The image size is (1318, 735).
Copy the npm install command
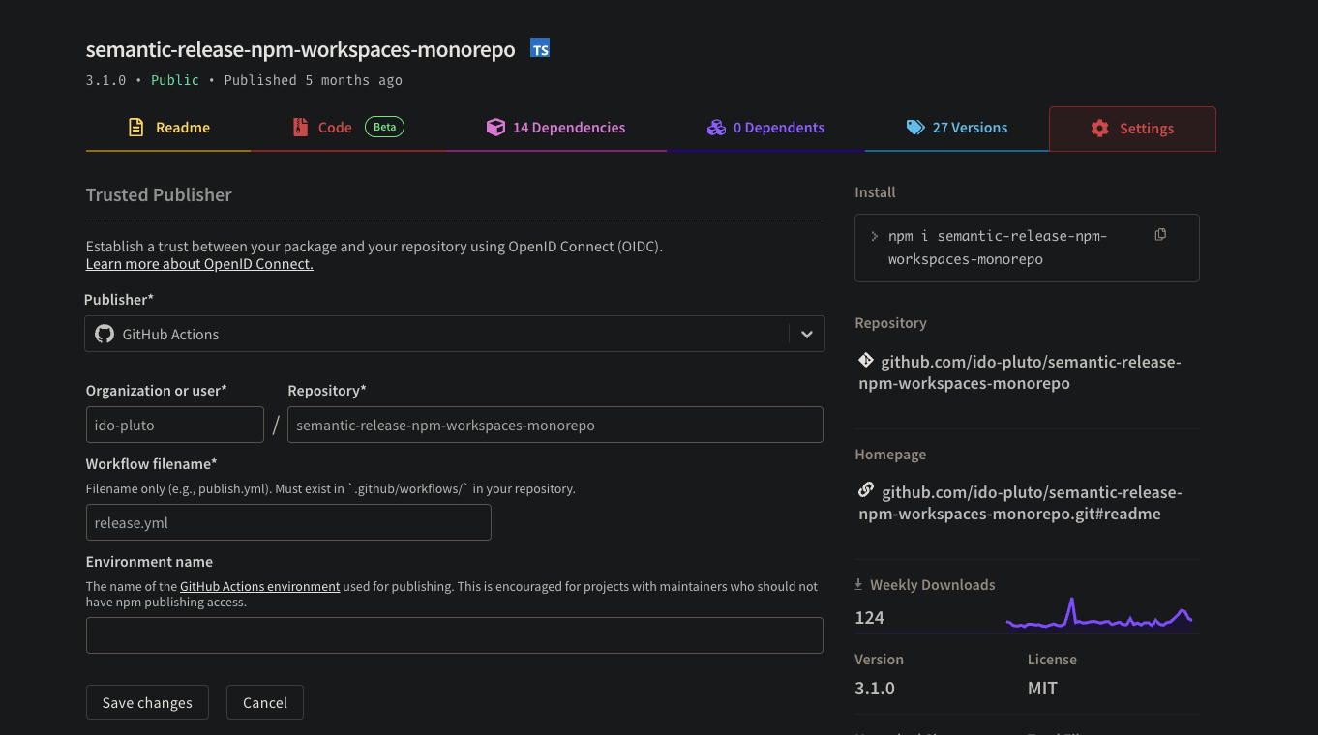click(x=1160, y=234)
